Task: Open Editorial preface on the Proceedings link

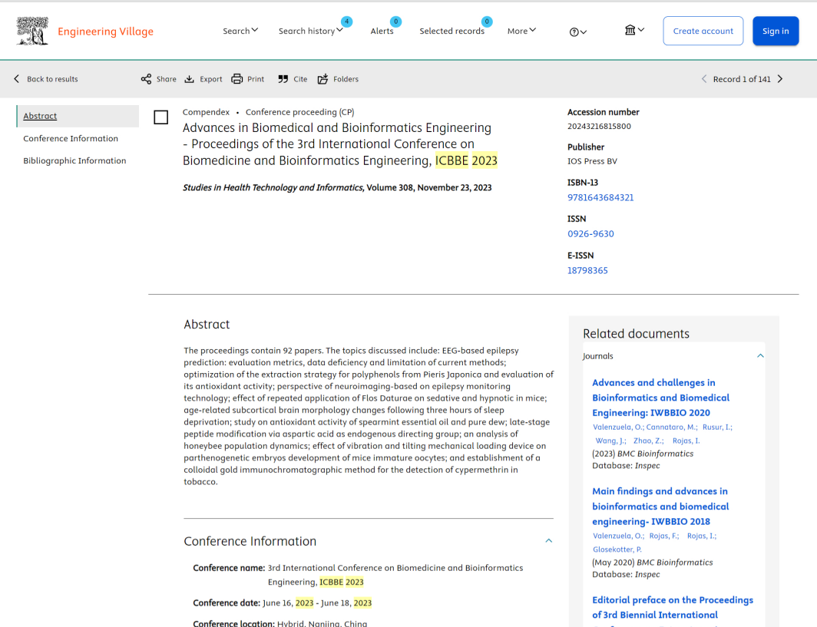Action: click(x=672, y=607)
